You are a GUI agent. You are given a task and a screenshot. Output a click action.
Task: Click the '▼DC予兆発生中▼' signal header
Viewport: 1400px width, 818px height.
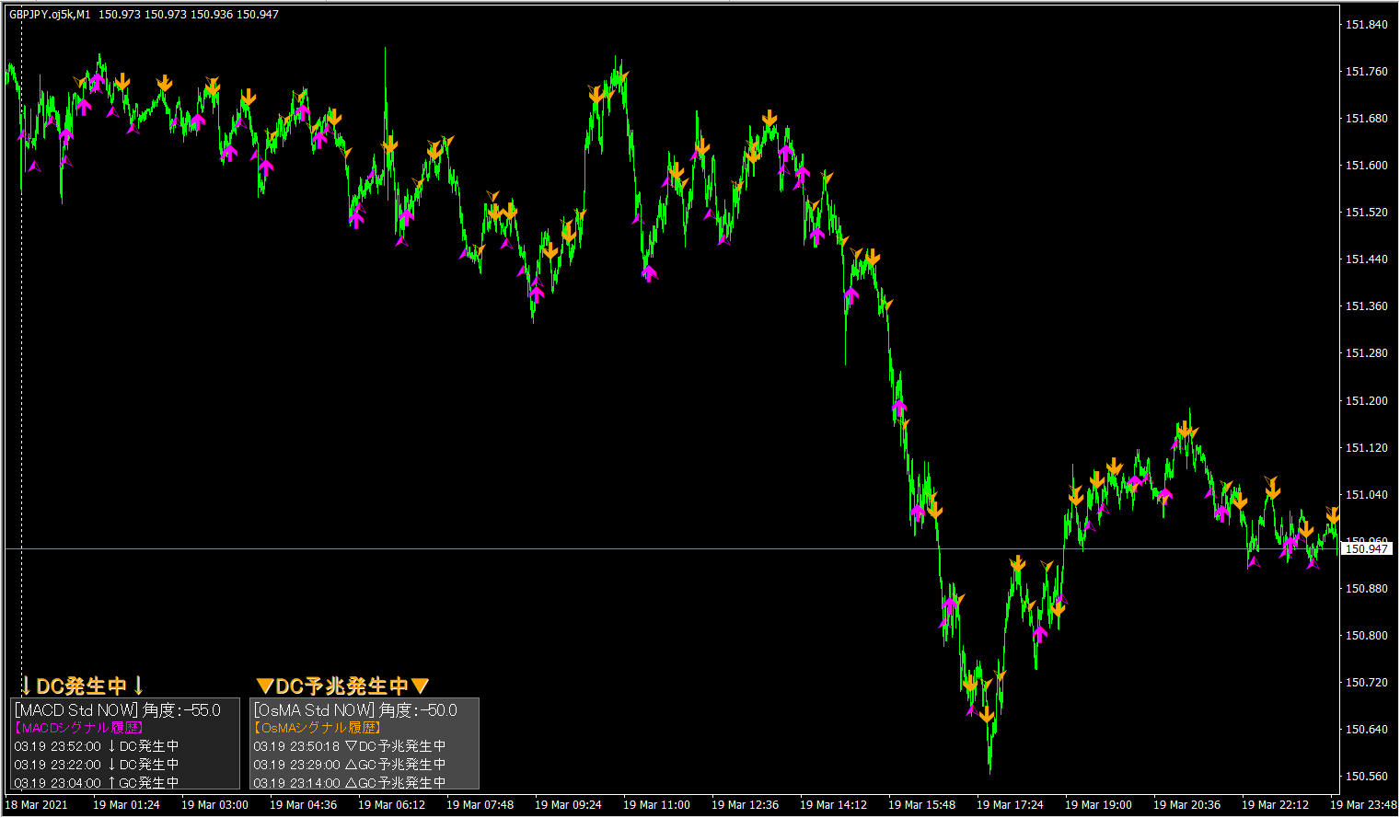[343, 686]
